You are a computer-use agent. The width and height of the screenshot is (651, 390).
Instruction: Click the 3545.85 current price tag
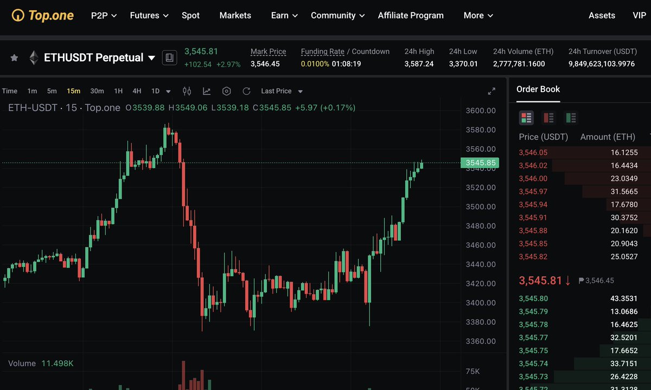(480, 163)
